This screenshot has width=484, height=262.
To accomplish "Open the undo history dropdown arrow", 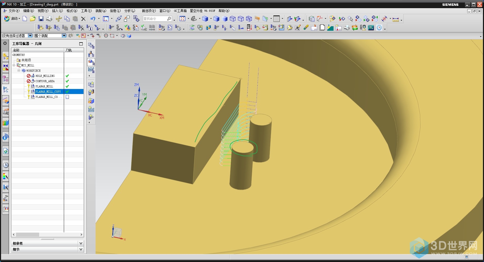I will point(99,19).
